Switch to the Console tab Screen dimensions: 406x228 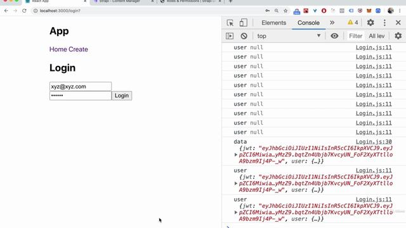(308, 23)
